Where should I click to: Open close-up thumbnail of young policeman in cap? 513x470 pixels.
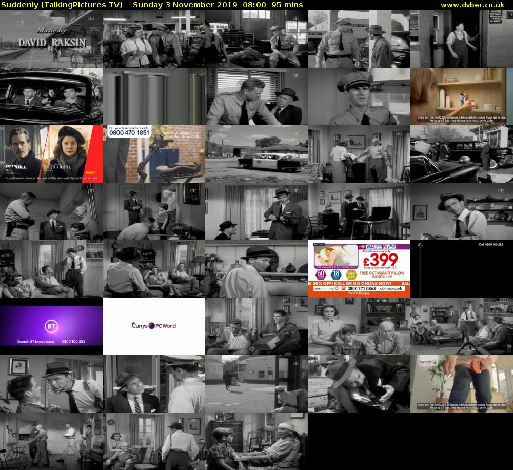359,96
